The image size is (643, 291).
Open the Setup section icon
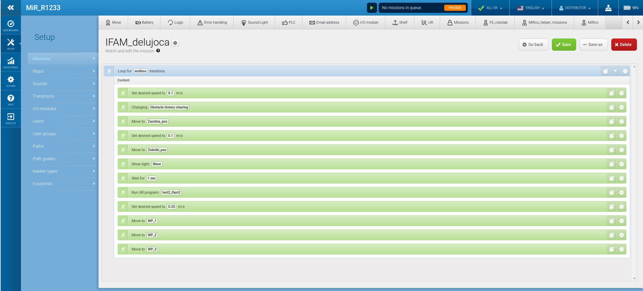point(11,44)
